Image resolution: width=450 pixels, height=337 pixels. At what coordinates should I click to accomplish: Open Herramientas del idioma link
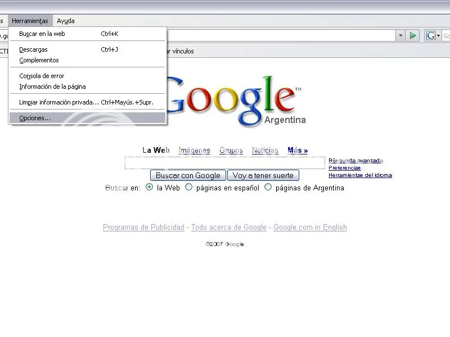pos(360,175)
